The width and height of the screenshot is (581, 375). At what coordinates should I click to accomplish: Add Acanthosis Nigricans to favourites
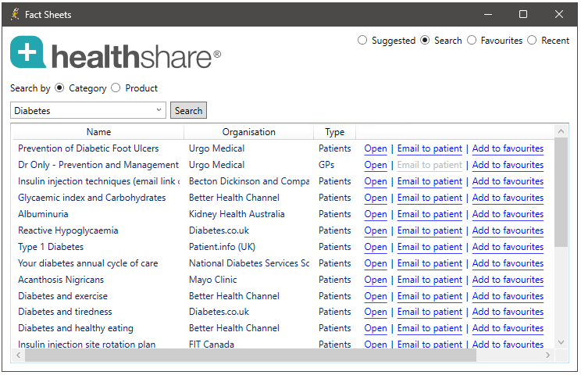508,280
